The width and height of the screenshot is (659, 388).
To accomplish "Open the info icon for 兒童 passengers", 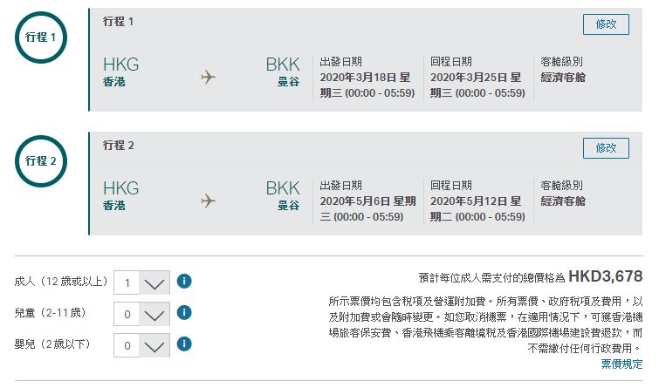I will click(184, 312).
